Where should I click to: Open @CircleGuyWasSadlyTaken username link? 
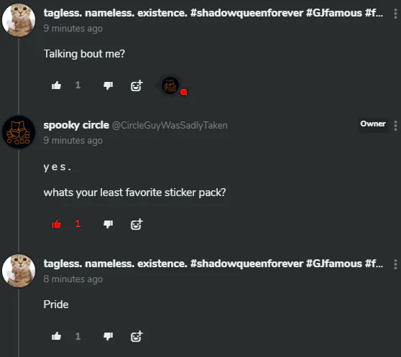[x=170, y=126]
